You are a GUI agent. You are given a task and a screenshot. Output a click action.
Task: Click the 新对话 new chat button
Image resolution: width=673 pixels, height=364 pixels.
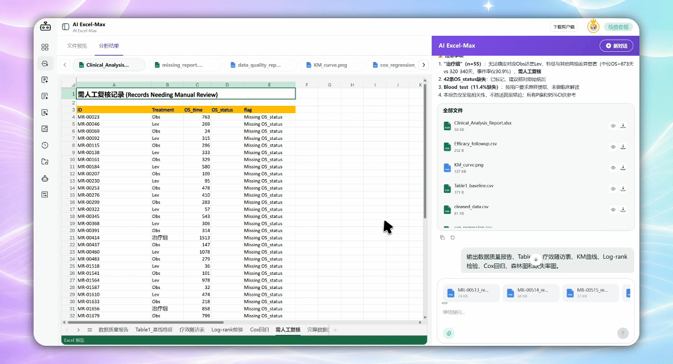pos(616,46)
